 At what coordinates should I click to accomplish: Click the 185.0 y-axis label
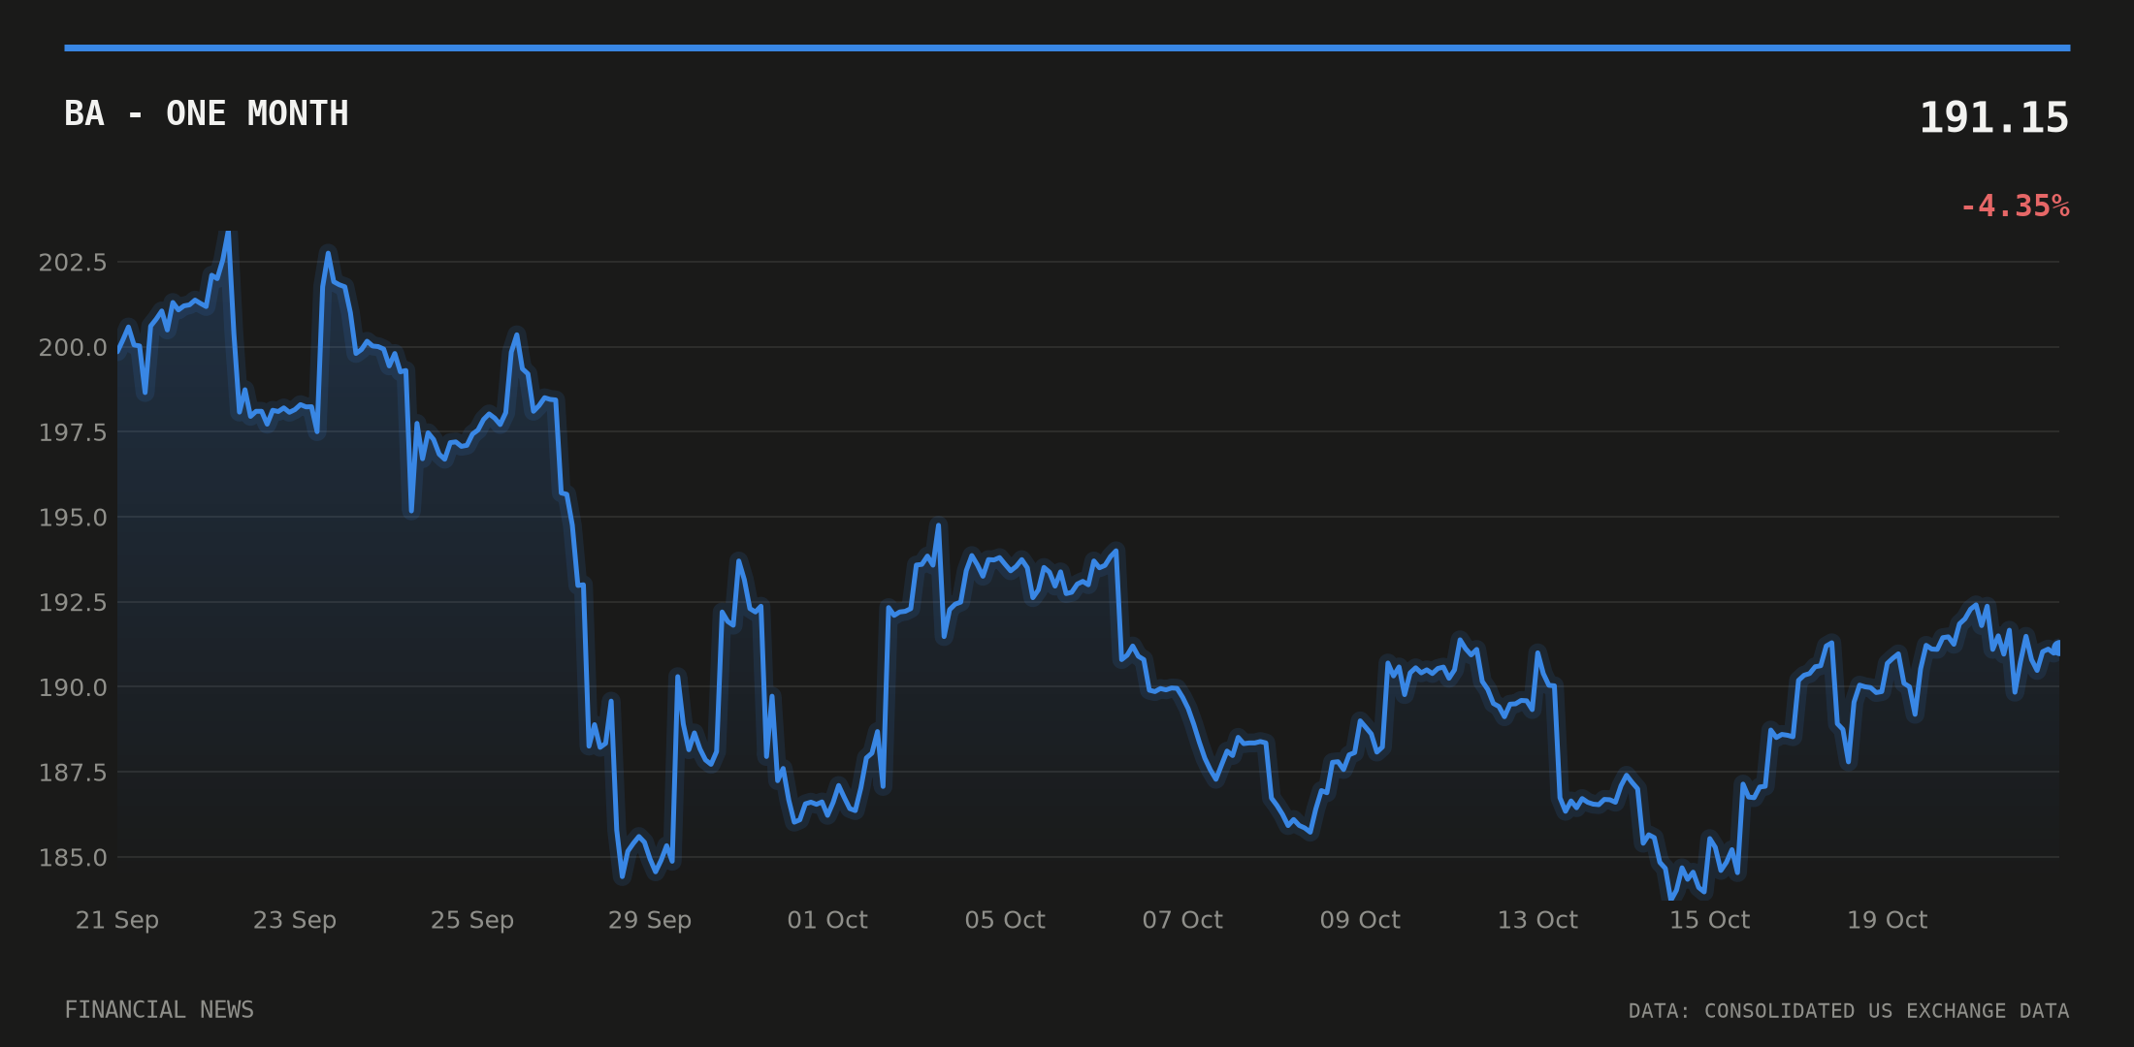click(73, 857)
